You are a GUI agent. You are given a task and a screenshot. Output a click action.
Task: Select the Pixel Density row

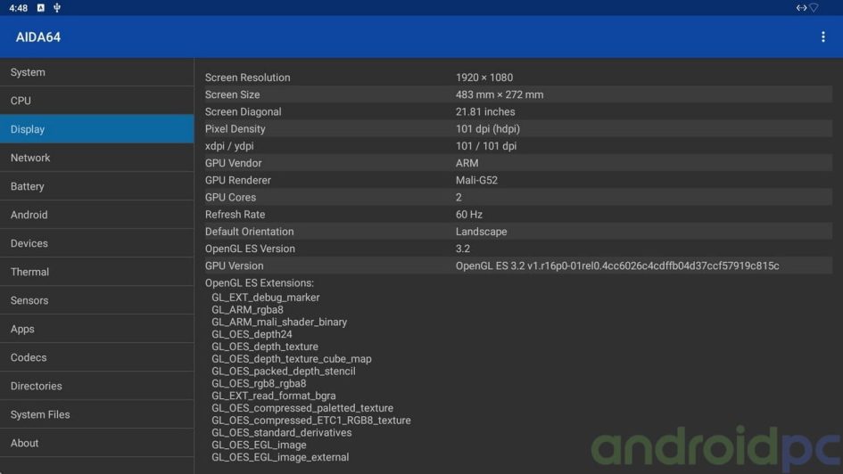tap(518, 129)
